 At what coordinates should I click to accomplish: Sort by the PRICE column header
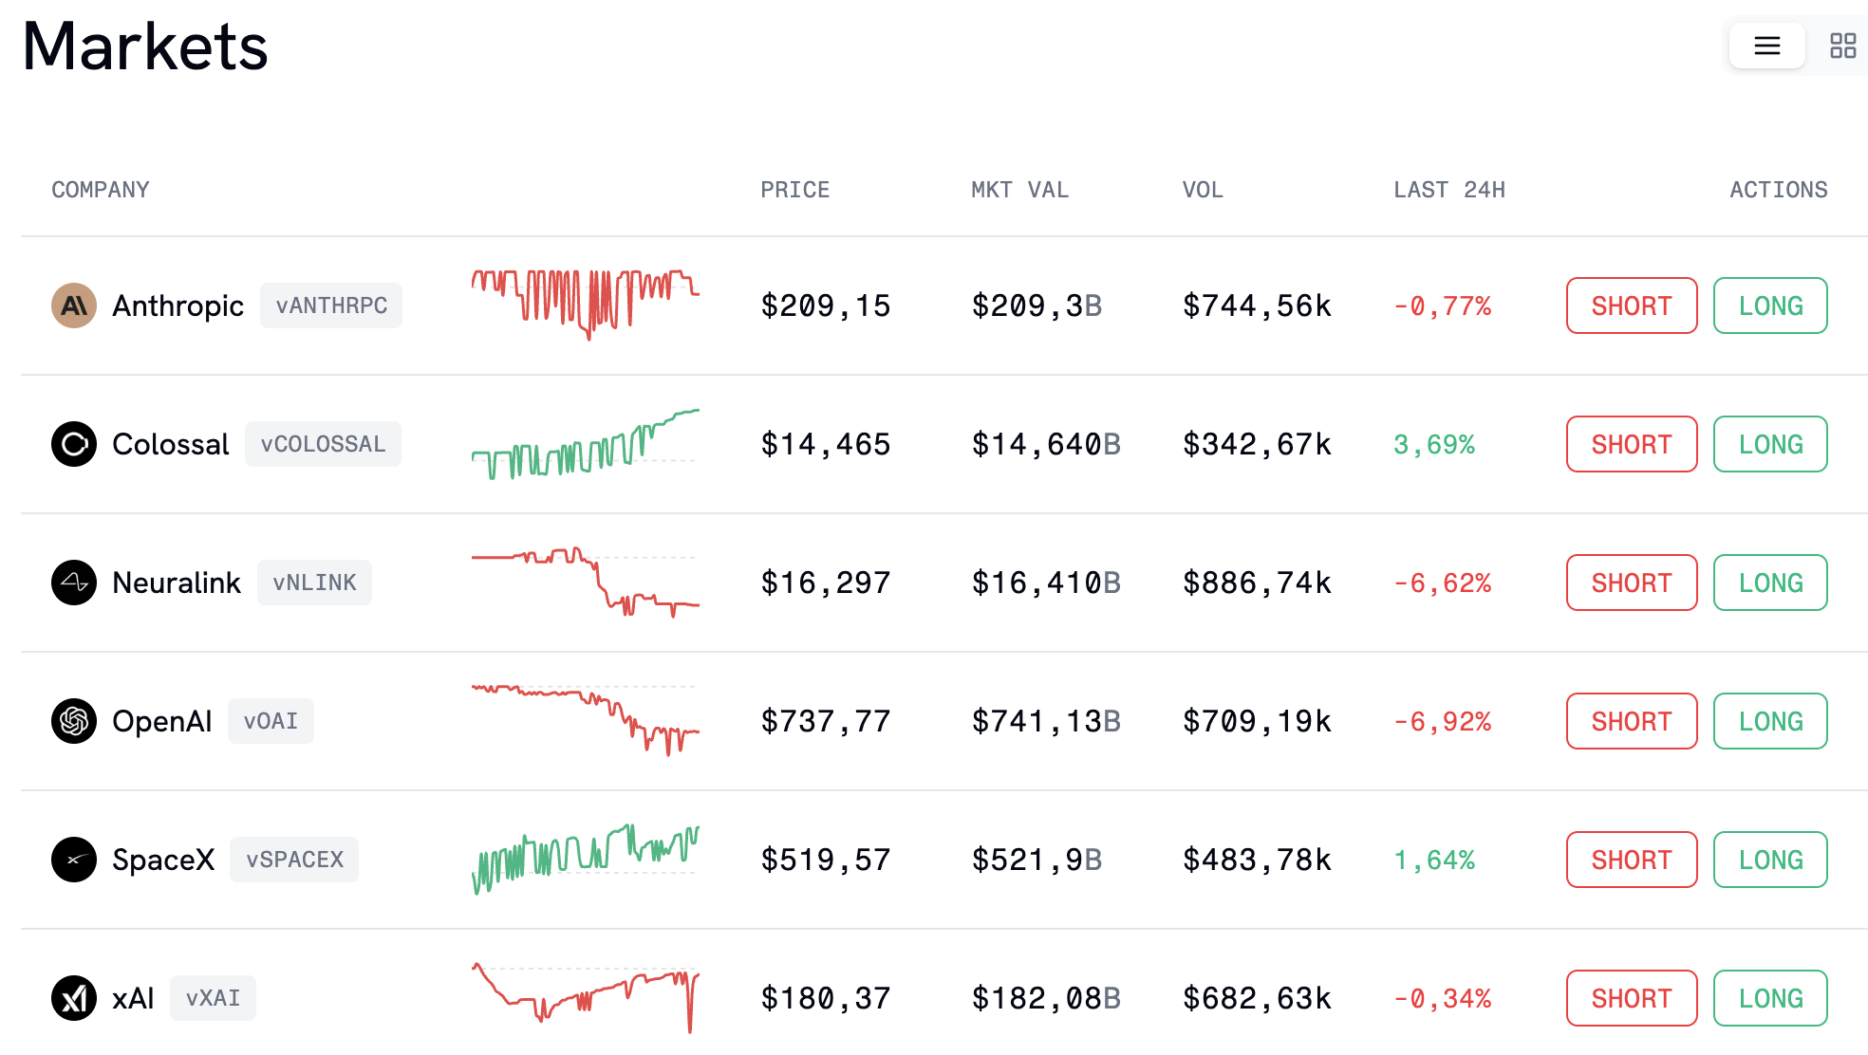(x=794, y=190)
